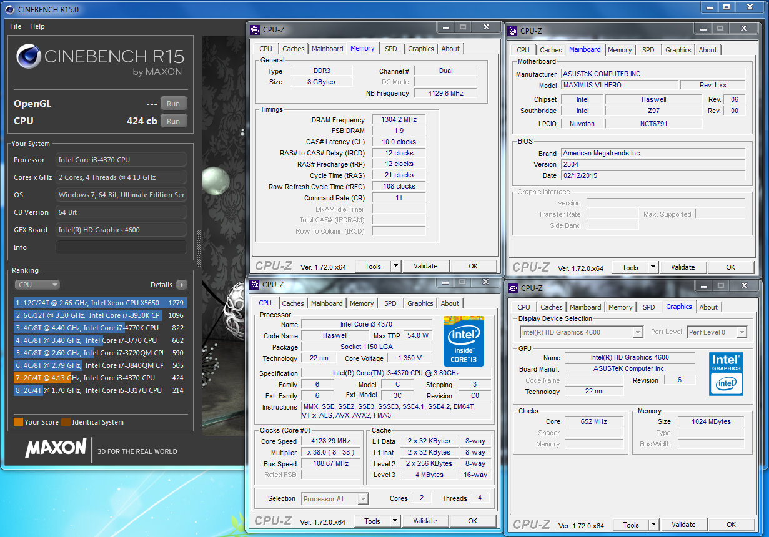Switch to Mainboard tab in CPU window
The height and width of the screenshot is (537, 769).
327,303
